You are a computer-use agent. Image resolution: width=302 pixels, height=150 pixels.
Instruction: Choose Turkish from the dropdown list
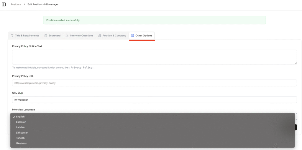coord(20,138)
